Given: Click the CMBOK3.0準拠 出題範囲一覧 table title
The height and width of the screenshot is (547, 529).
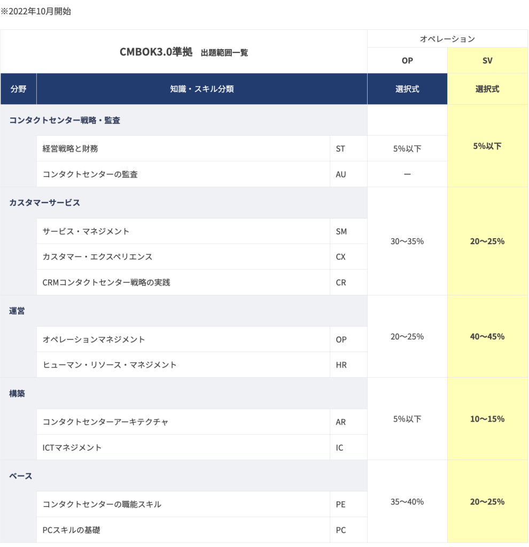Looking at the screenshot, I should pos(184,52).
